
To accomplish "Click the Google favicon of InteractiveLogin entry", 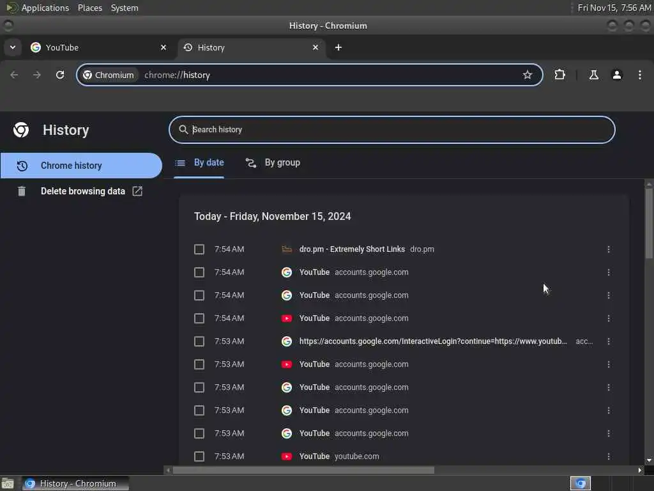I will coord(287,341).
